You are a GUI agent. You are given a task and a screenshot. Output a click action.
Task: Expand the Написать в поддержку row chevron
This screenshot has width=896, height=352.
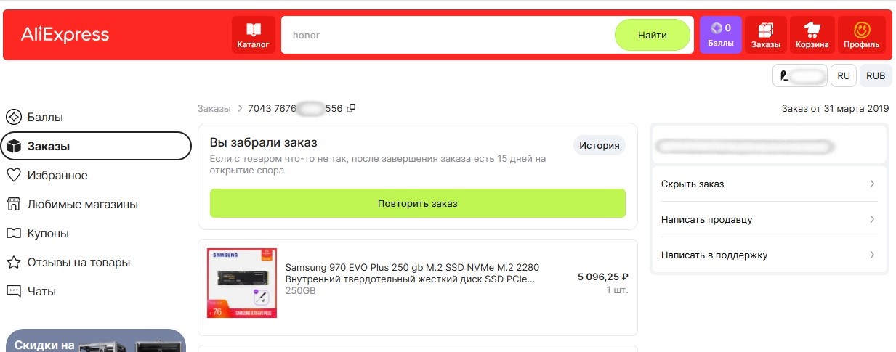pos(872,255)
